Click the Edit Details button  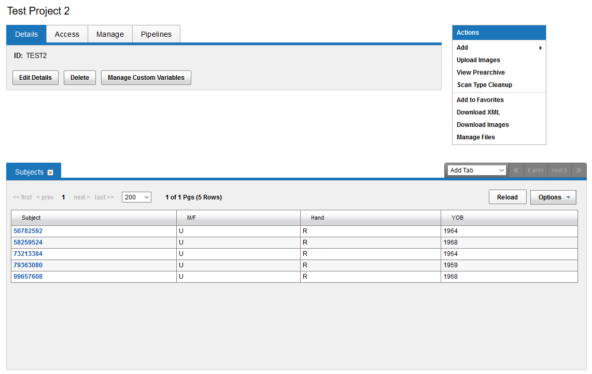(35, 78)
